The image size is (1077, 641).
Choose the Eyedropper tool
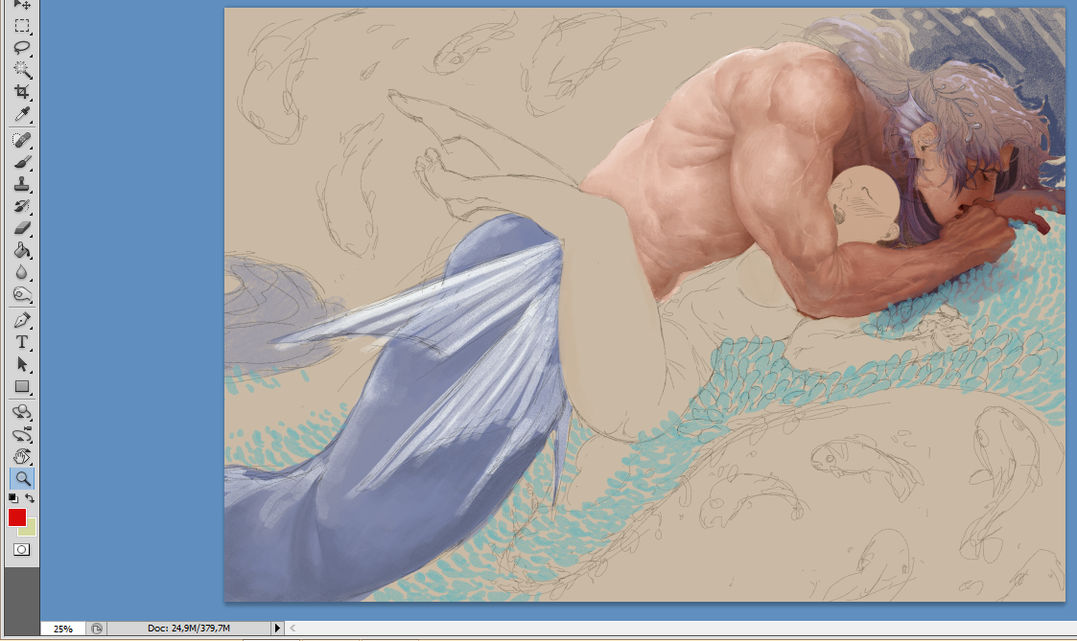pyautogui.click(x=21, y=114)
